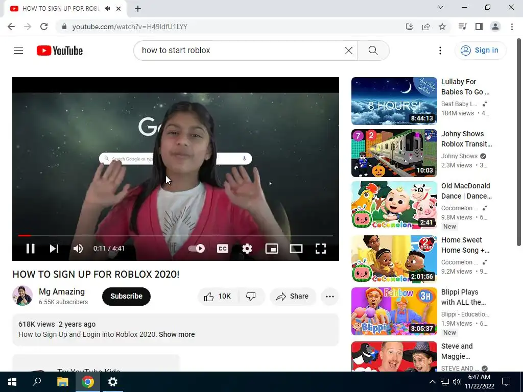Open the YouTube hamburger guide menu
Screen dimensions: 523x392
coord(18,51)
